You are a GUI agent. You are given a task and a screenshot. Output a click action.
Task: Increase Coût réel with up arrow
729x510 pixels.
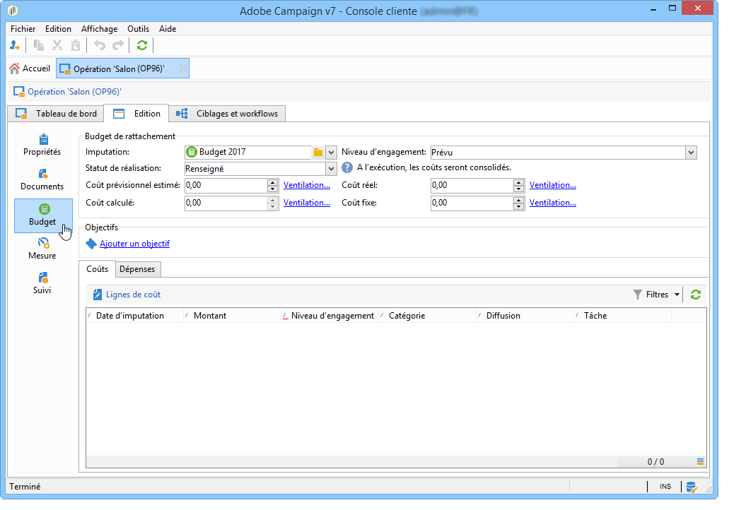pyautogui.click(x=519, y=182)
